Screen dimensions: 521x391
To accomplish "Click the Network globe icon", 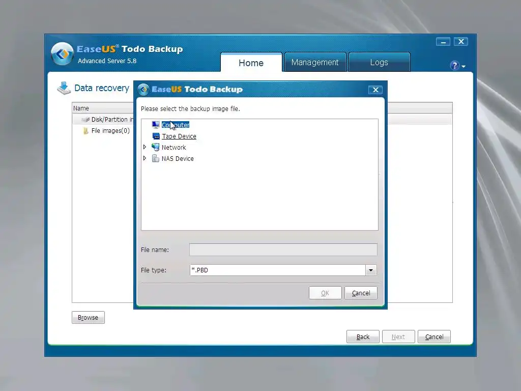I will pyautogui.click(x=156, y=147).
